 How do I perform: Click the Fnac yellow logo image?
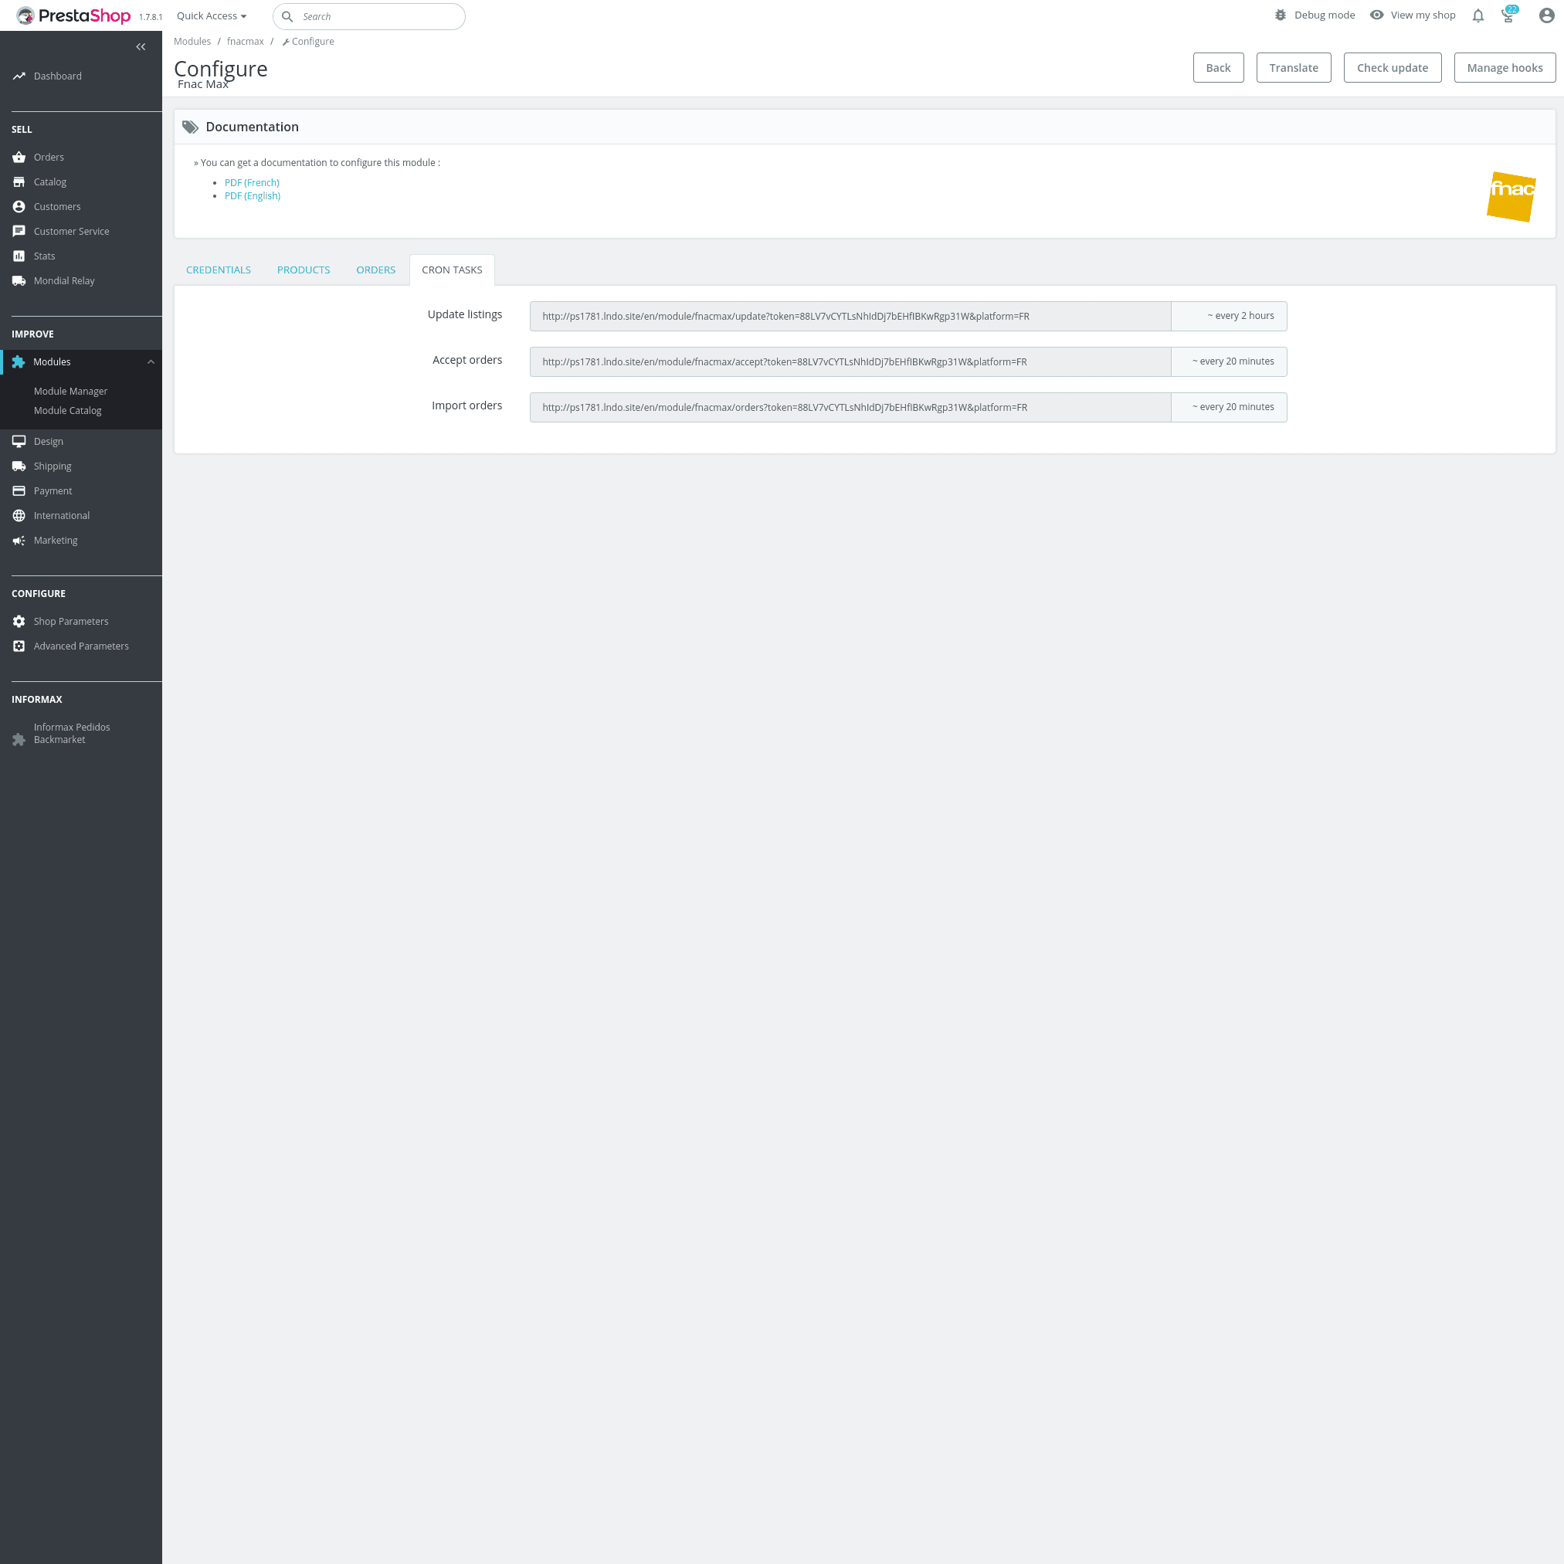(1511, 196)
